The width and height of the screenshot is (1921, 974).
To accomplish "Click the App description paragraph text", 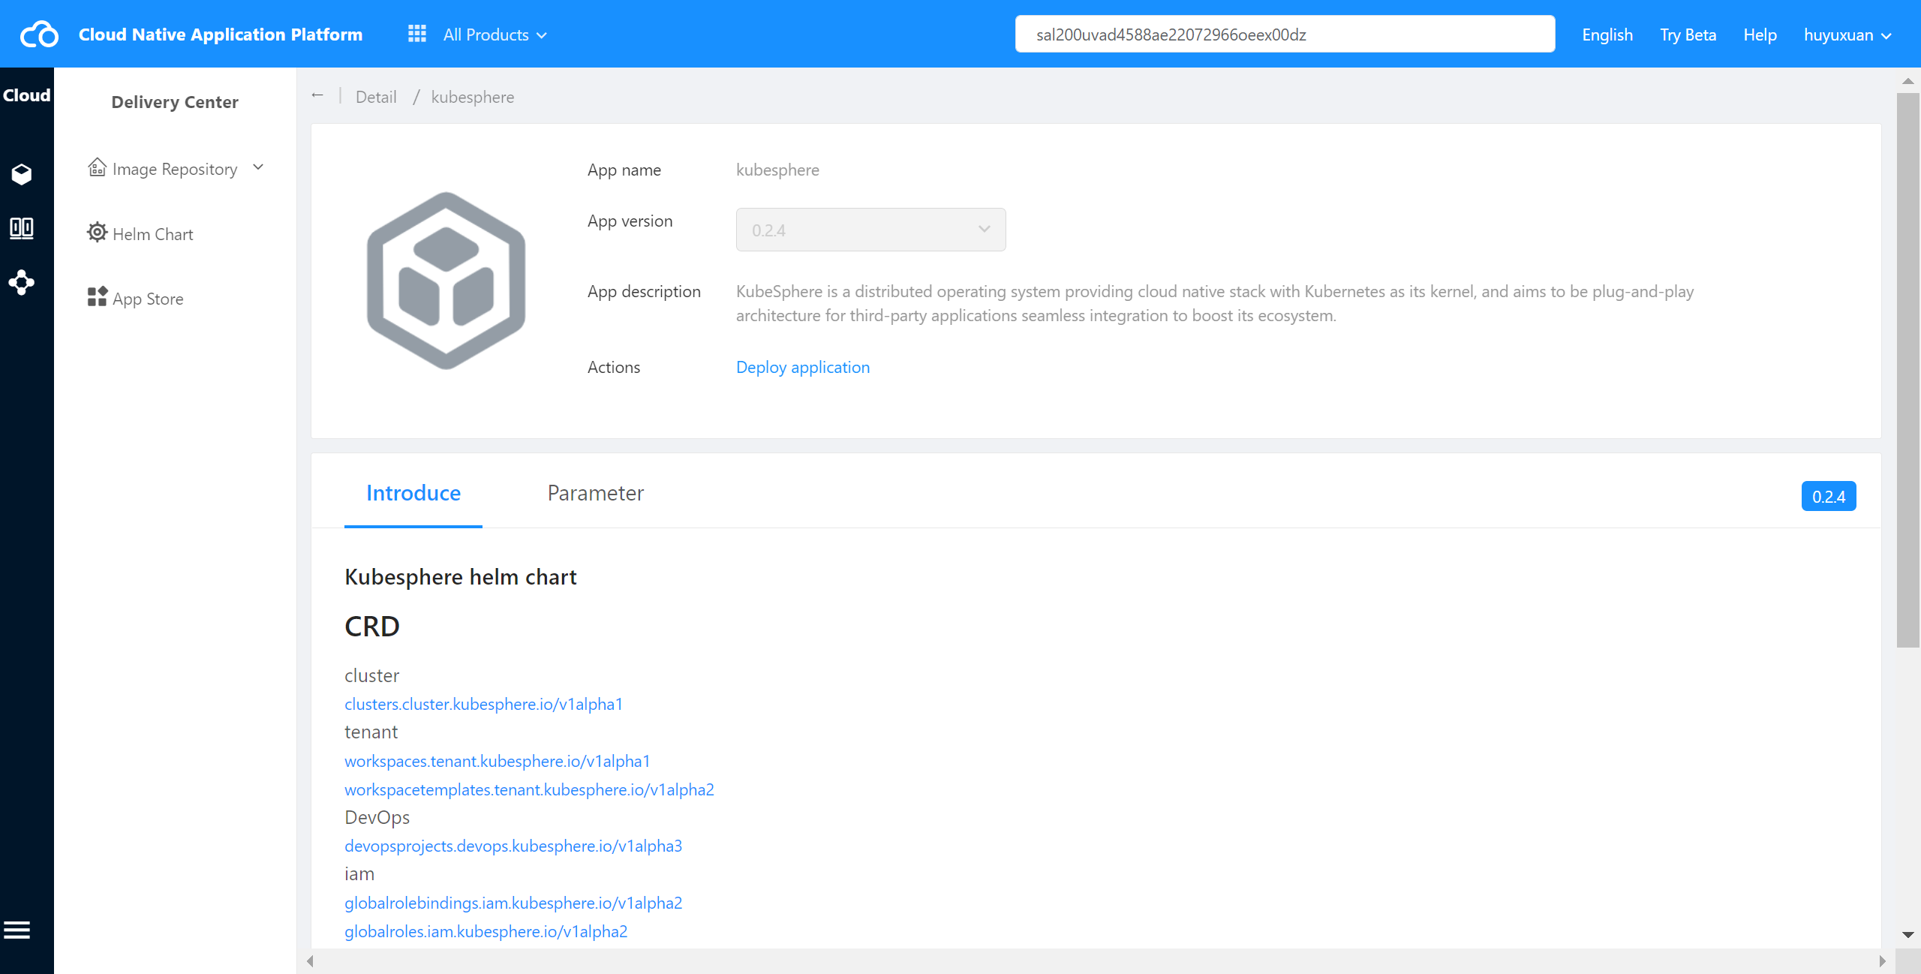I will (x=1215, y=303).
